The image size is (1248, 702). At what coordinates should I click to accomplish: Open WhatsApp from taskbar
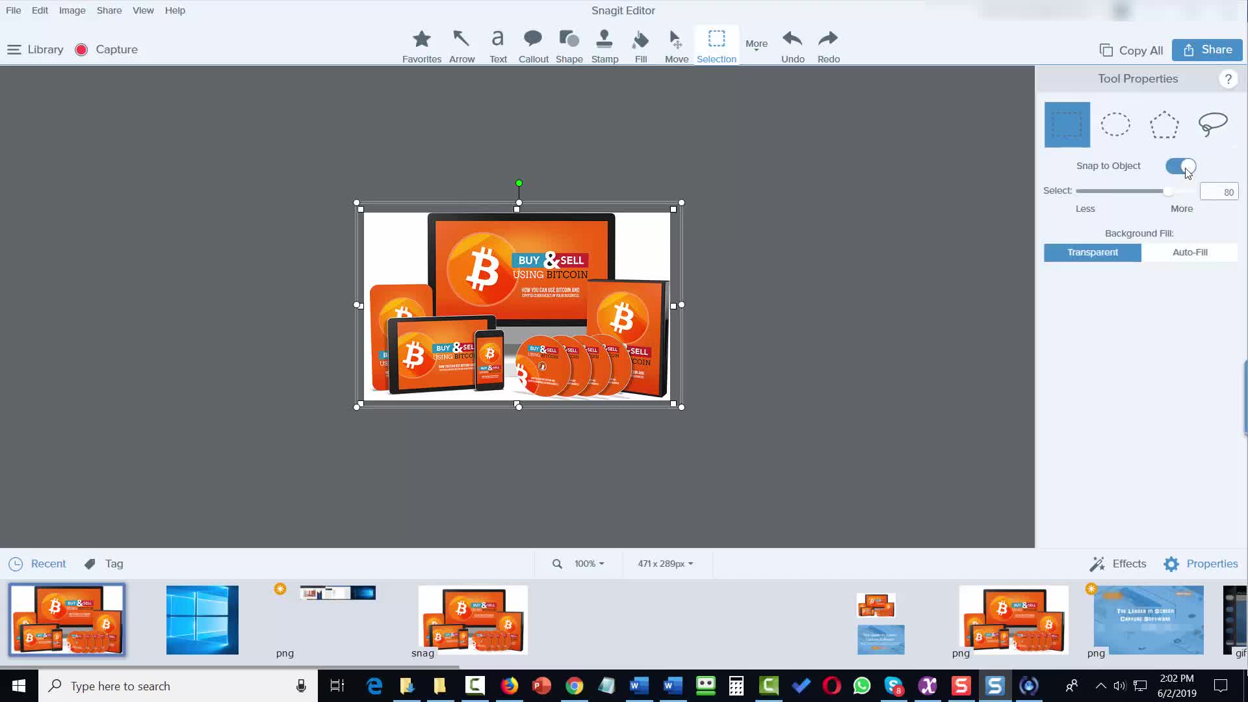pyautogui.click(x=862, y=686)
